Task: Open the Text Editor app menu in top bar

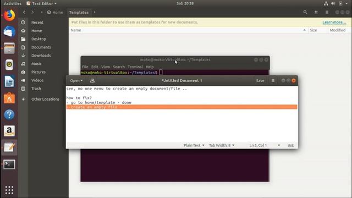Action: (42, 3)
